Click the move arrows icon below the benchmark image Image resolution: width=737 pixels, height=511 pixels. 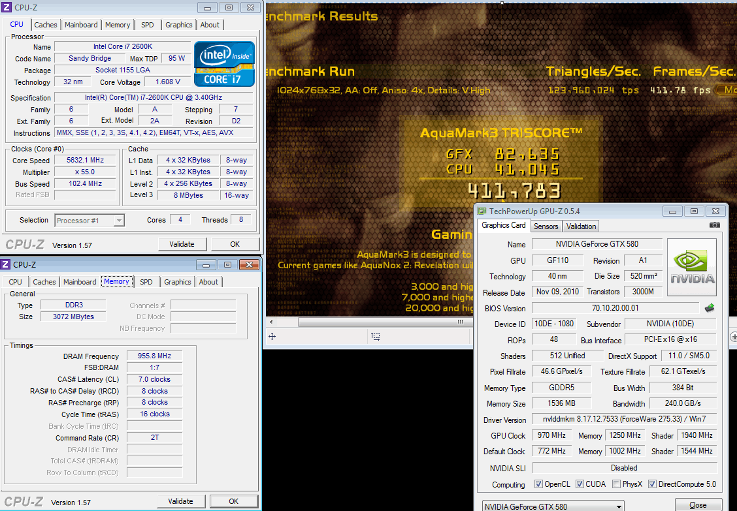pos(272,336)
